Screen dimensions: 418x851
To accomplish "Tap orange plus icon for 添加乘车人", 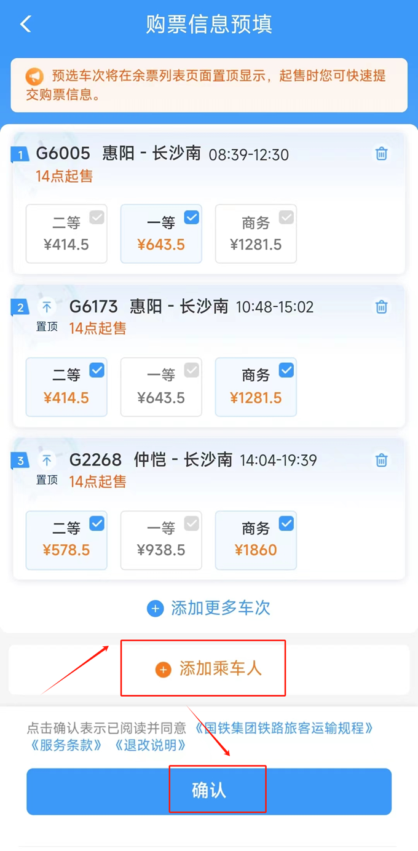I will 163,670.
